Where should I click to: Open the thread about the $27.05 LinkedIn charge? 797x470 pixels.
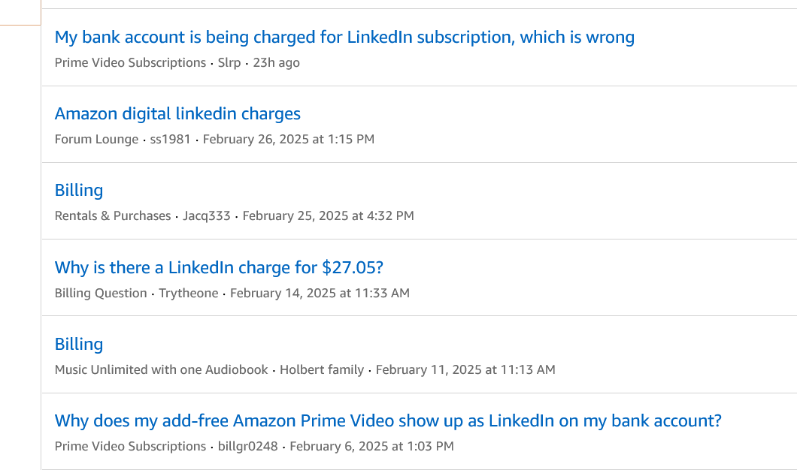[219, 267]
